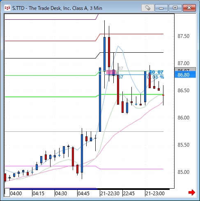Click the window title 'S.TTD - The Trade Desk'

pyautogui.click(x=57, y=8)
